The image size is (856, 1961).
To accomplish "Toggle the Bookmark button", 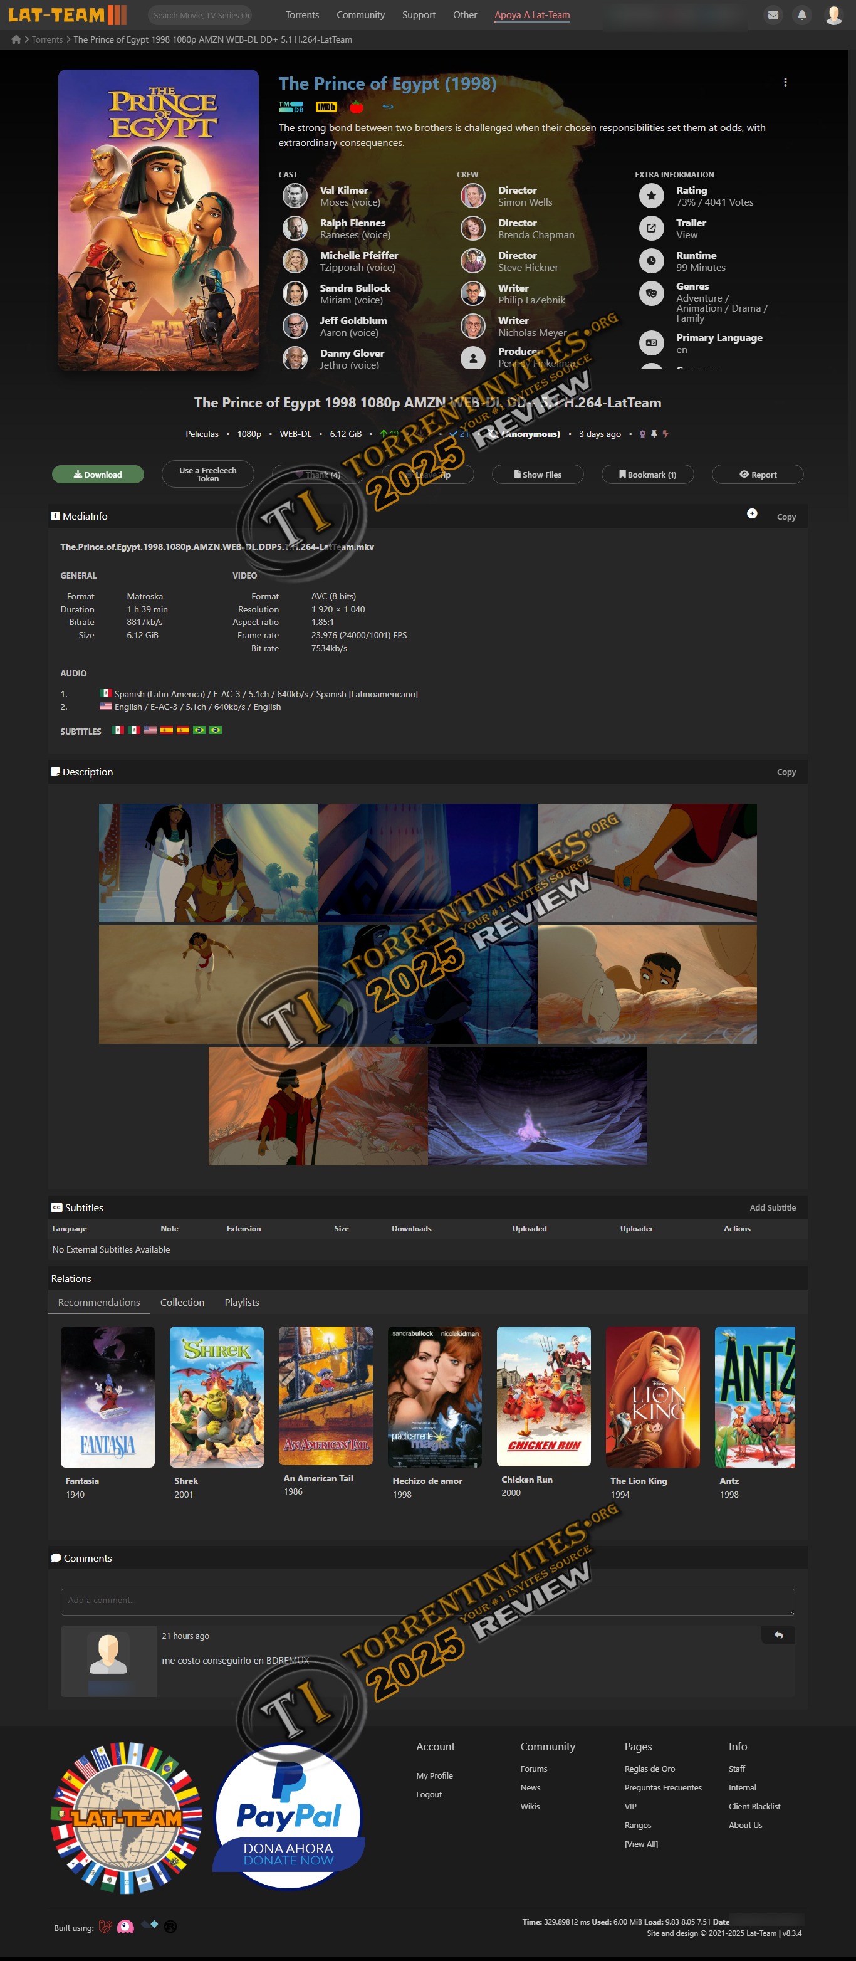I will pyautogui.click(x=647, y=474).
